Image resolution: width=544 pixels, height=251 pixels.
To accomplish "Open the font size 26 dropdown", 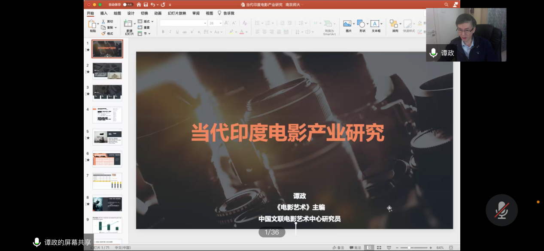I will point(221,23).
